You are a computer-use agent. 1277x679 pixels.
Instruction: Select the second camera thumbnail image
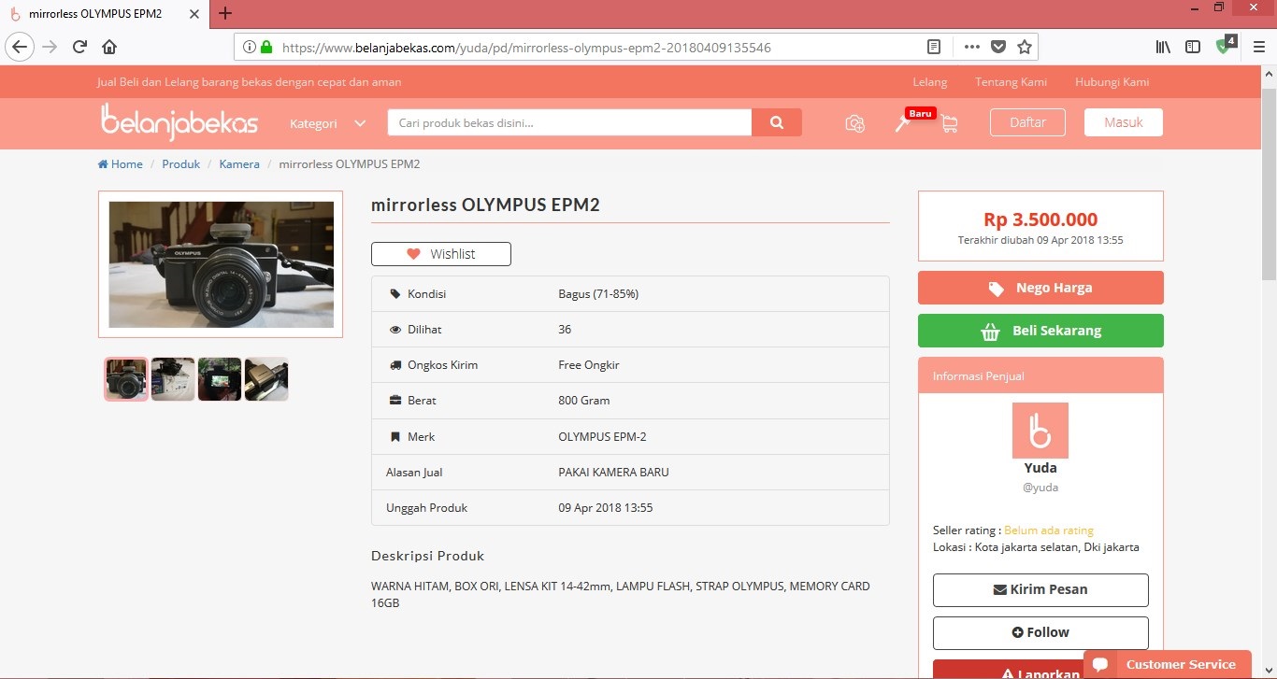(173, 379)
